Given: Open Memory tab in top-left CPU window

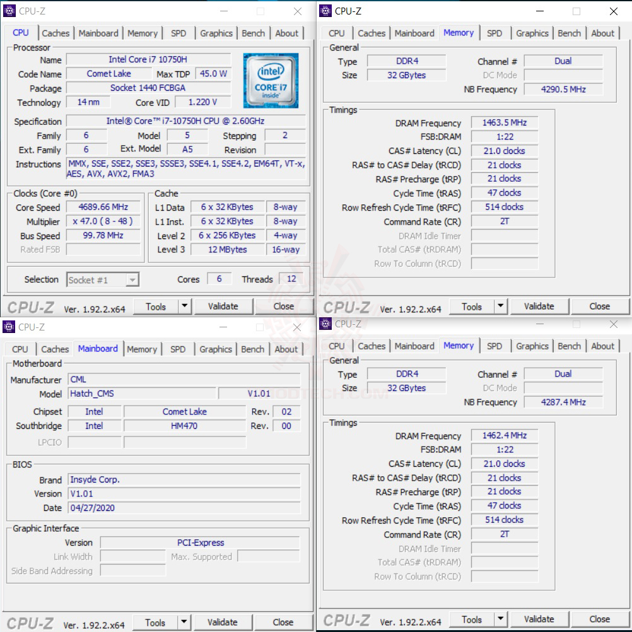Looking at the screenshot, I should coord(143,33).
